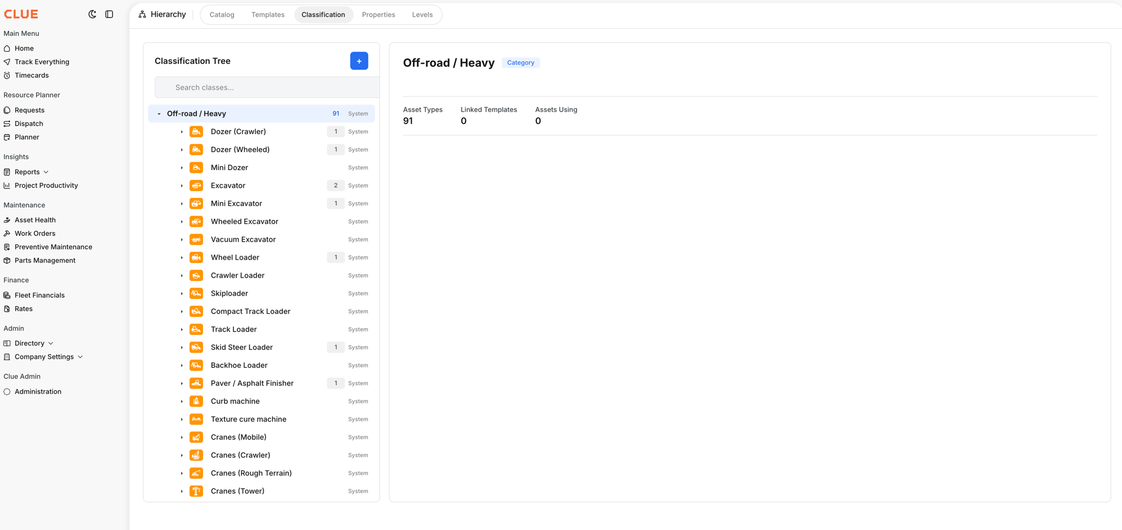
Task: Open Project Productivity insights
Action: pyautogui.click(x=46, y=185)
